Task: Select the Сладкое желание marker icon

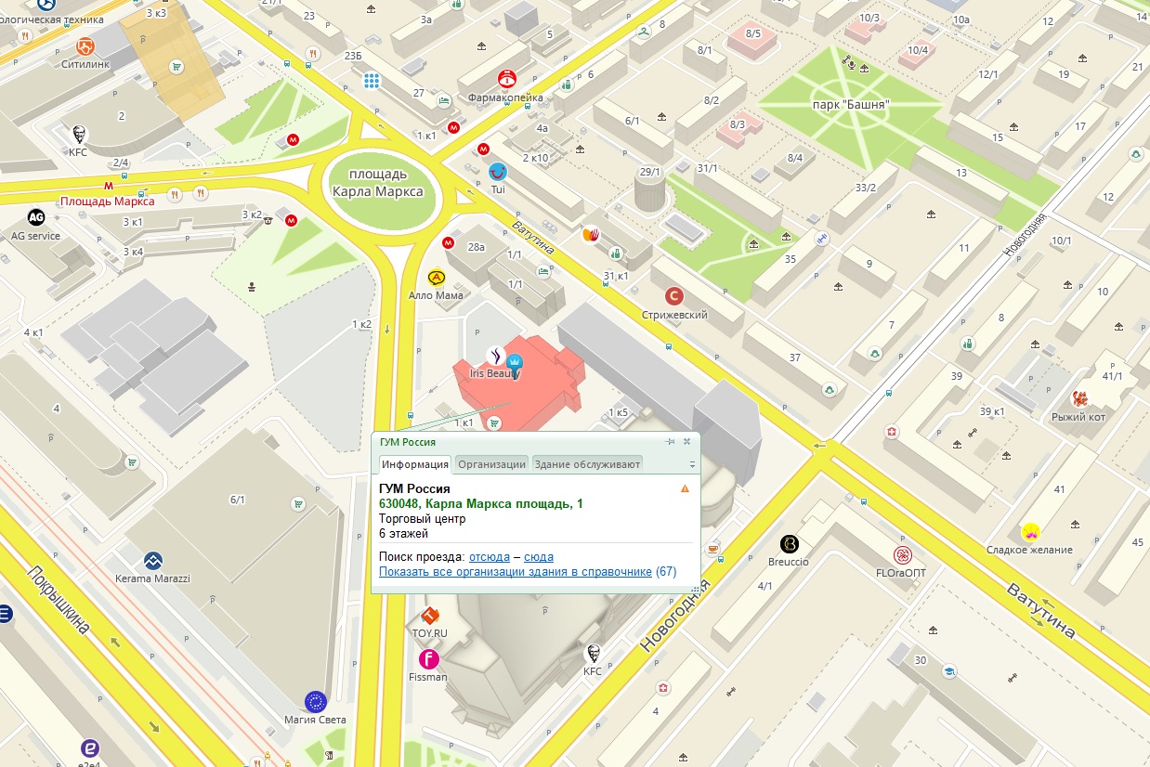Action: pyautogui.click(x=1030, y=532)
